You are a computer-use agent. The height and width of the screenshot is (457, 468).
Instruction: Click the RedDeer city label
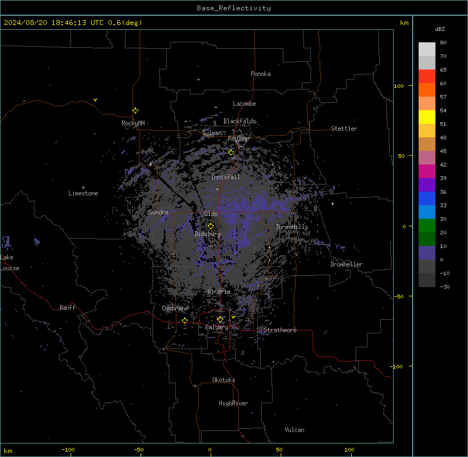point(239,138)
